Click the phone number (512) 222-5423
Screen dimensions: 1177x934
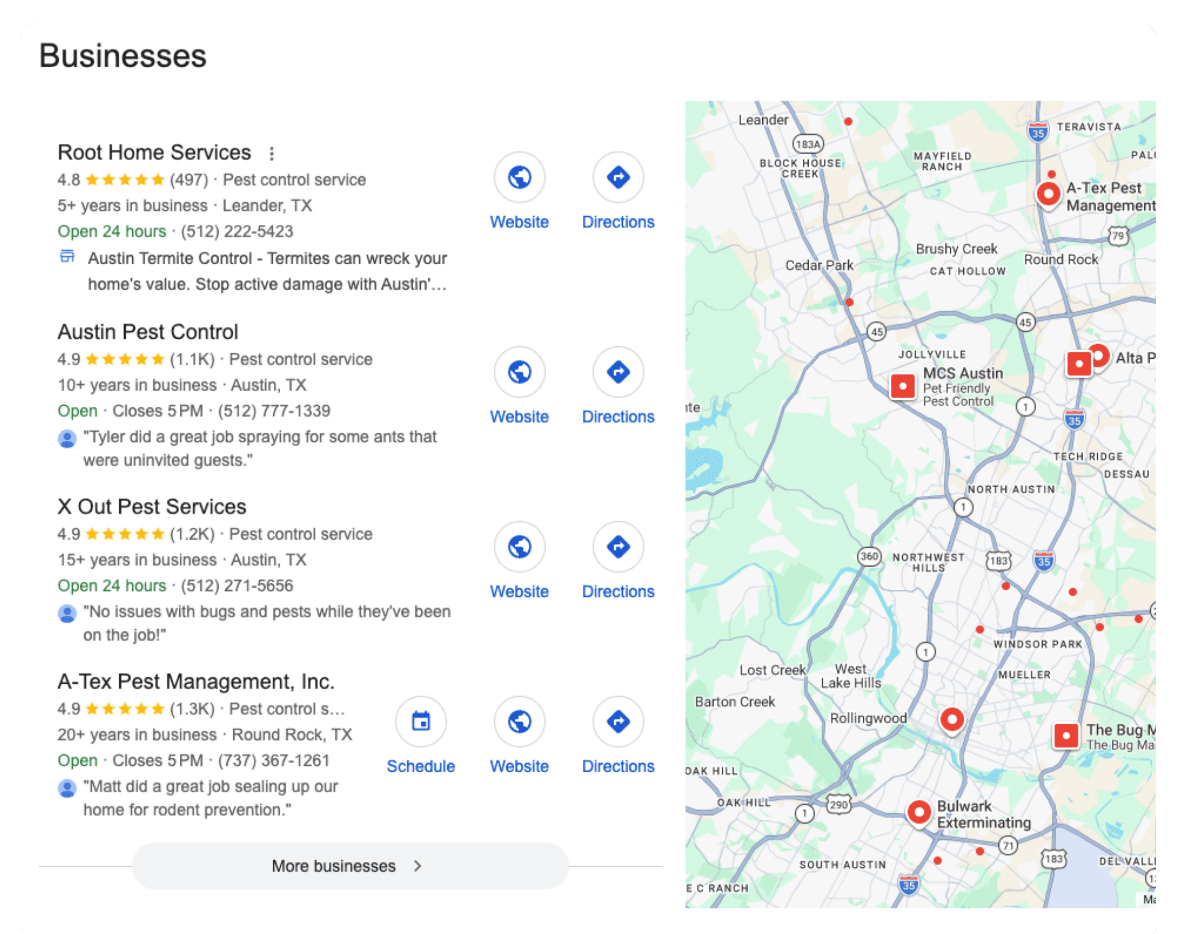click(x=237, y=232)
